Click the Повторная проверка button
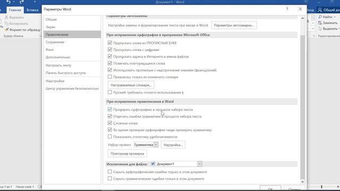This screenshot has width=340, height=191. pyautogui.click(x=127, y=153)
